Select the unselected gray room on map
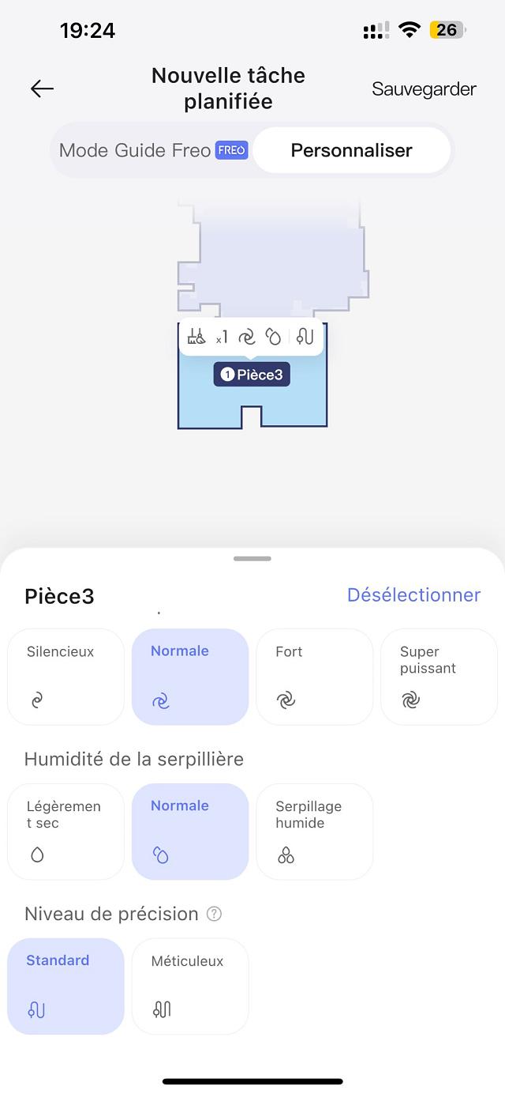The image size is (505, 1094). click(272, 253)
